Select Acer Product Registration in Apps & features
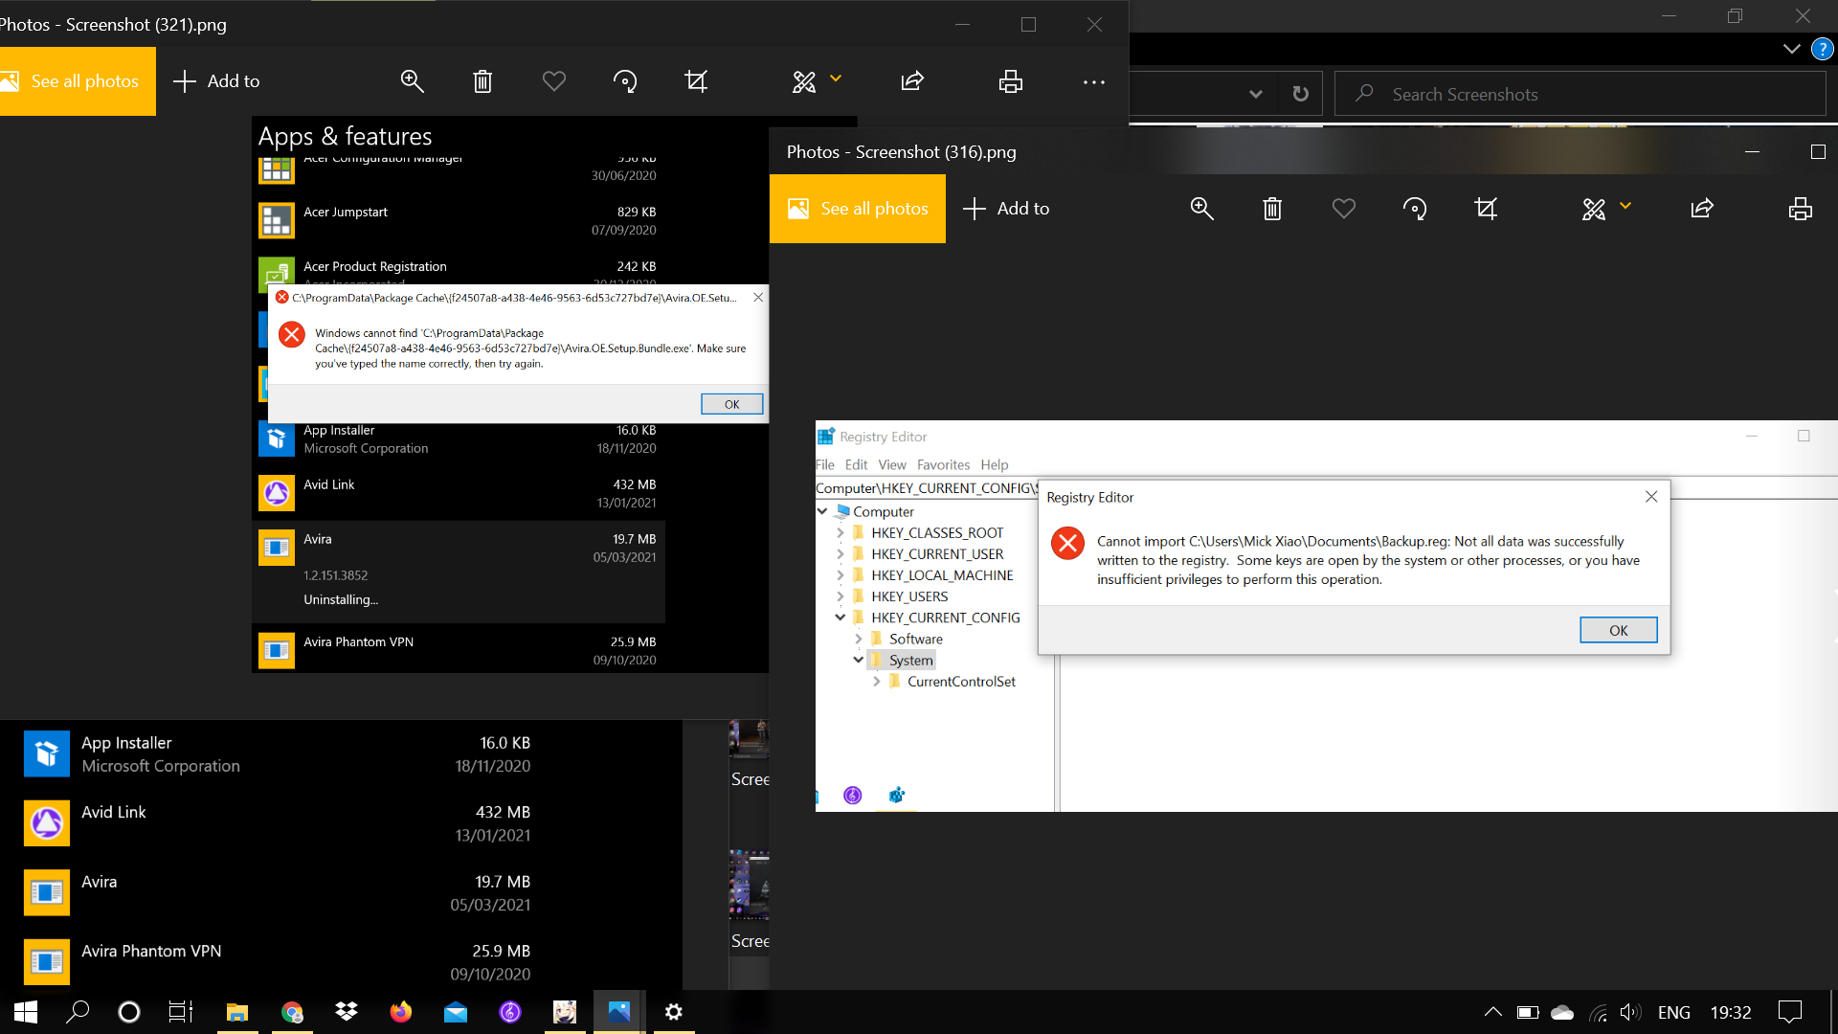 pyautogui.click(x=459, y=269)
